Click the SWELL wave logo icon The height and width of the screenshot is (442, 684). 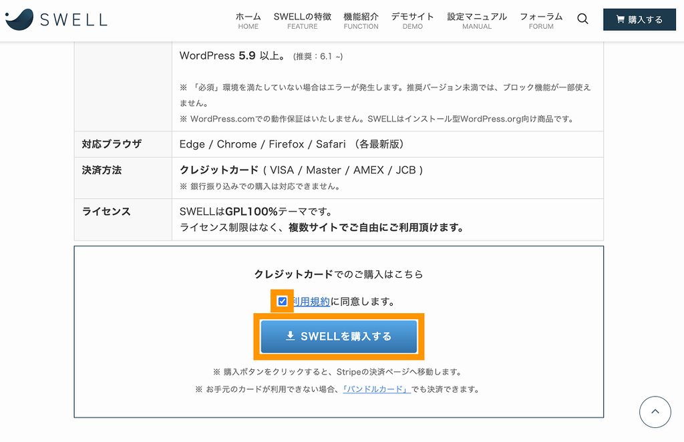click(19, 19)
